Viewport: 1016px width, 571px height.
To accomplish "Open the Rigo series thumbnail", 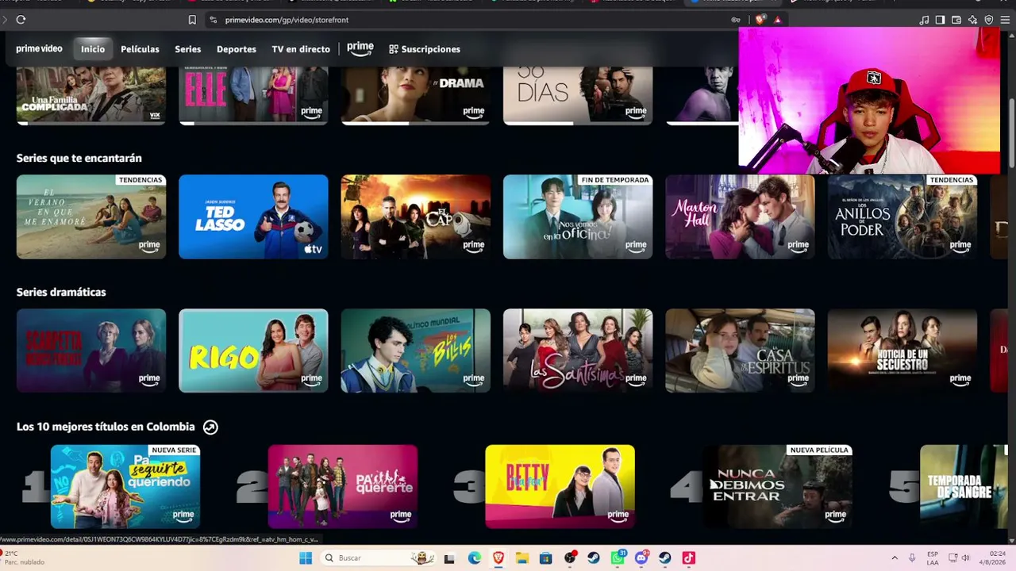I will coord(253,351).
